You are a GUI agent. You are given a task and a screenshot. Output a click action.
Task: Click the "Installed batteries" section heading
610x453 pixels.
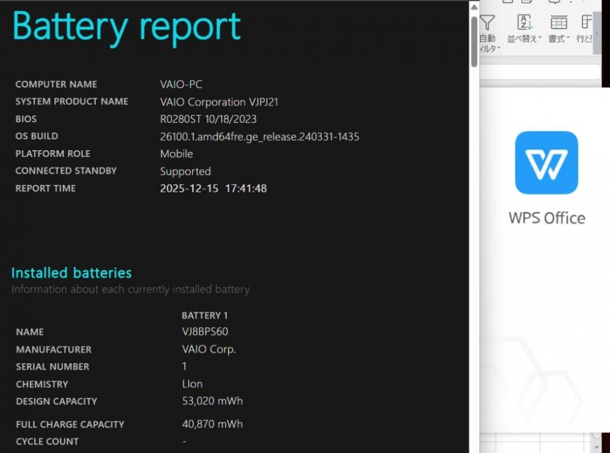(71, 273)
